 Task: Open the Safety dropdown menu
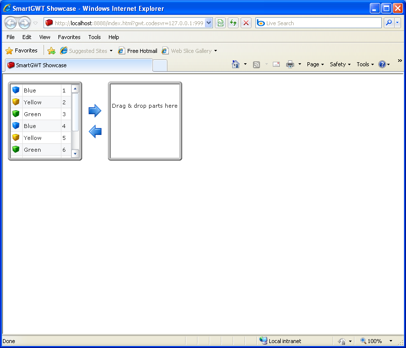click(x=340, y=64)
